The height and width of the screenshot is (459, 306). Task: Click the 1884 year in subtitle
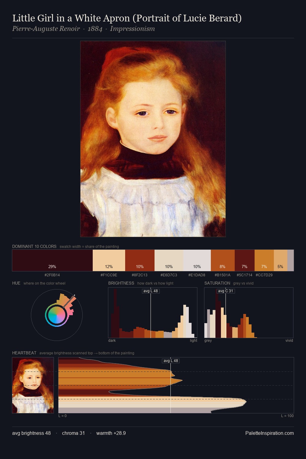[x=95, y=29]
